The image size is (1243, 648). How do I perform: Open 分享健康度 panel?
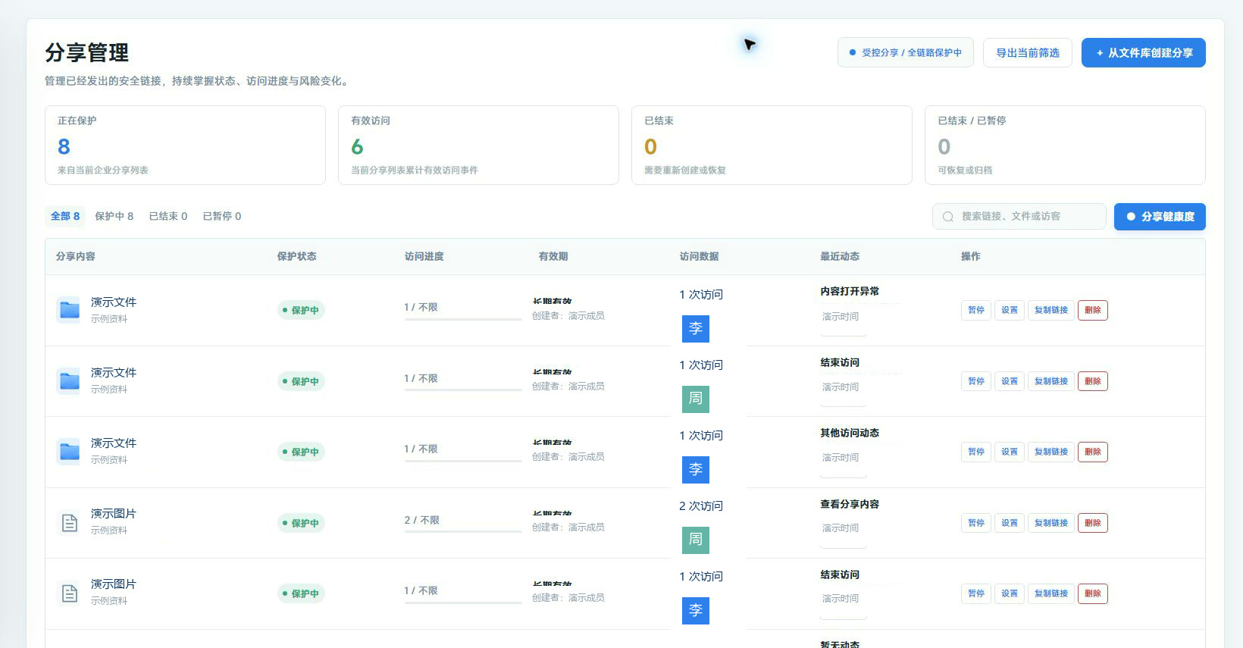click(x=1160, y=217)
